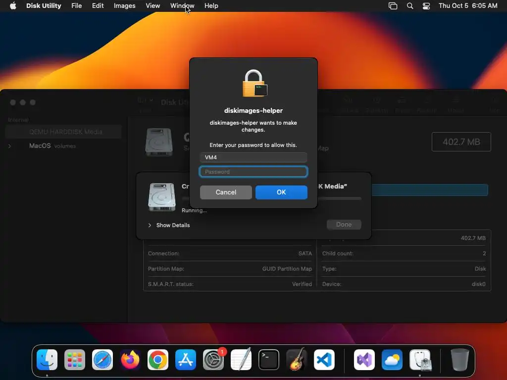Image resolution: width=507 pixels, height=380 pixels.
Task: Click the Disk Utility icon in the Dock
Action: click(x=420, y=360)
